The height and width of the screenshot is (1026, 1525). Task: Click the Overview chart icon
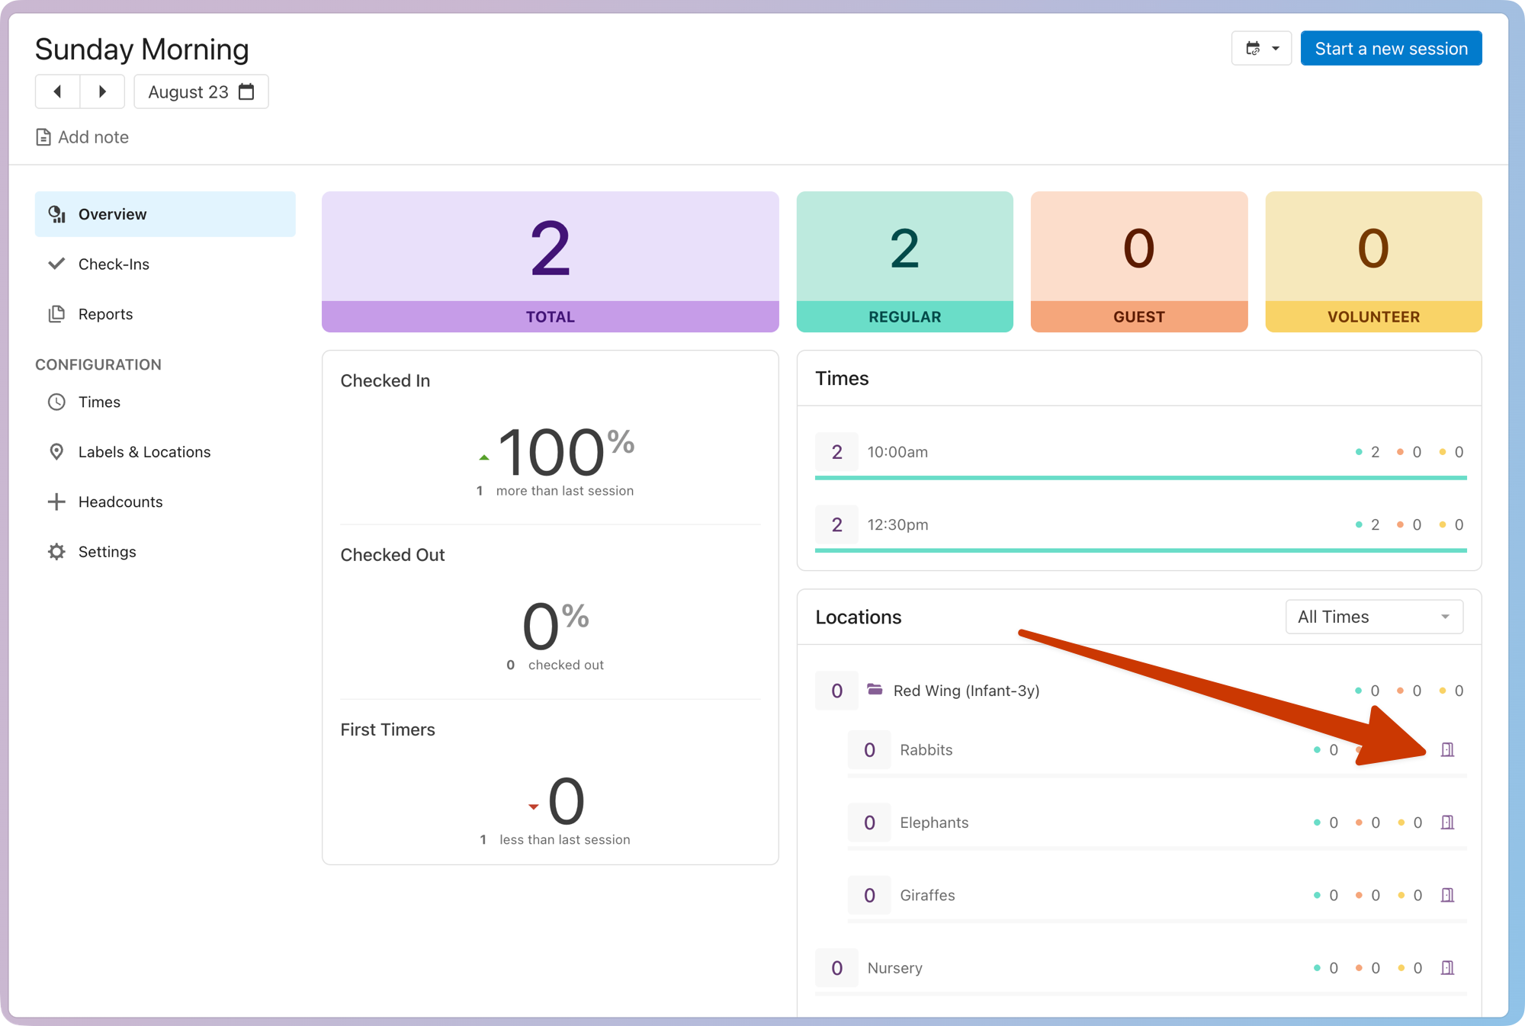tap(56, 214)
